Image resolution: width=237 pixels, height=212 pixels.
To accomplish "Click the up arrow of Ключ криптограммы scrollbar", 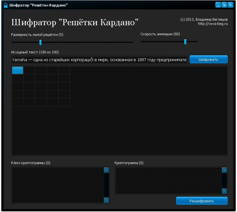I will point(106,170).
